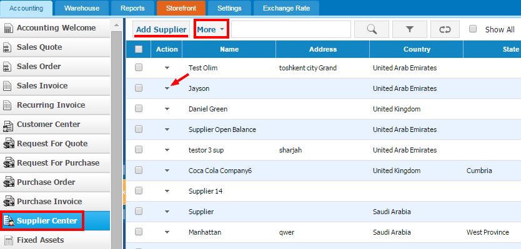521x249 pixels.
Task: Open the Settings tab
Action: [x=229, y=8]
